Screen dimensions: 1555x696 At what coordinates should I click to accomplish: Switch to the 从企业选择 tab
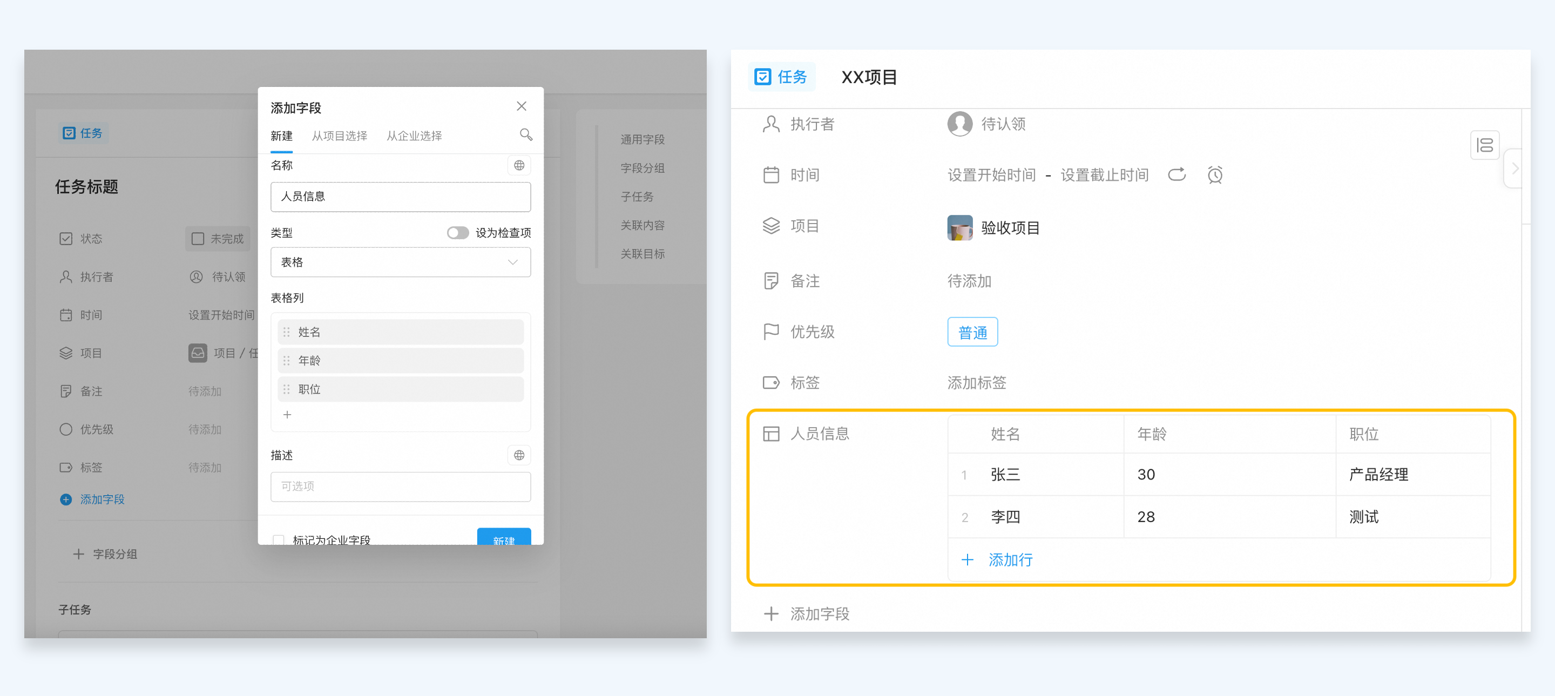[414, 136]
